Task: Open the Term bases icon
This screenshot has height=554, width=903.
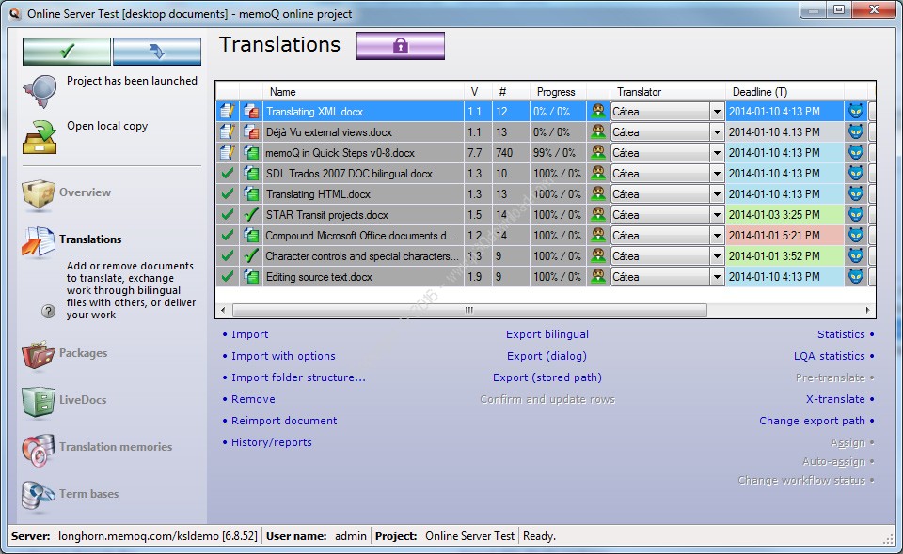Action: coord(38,495)
